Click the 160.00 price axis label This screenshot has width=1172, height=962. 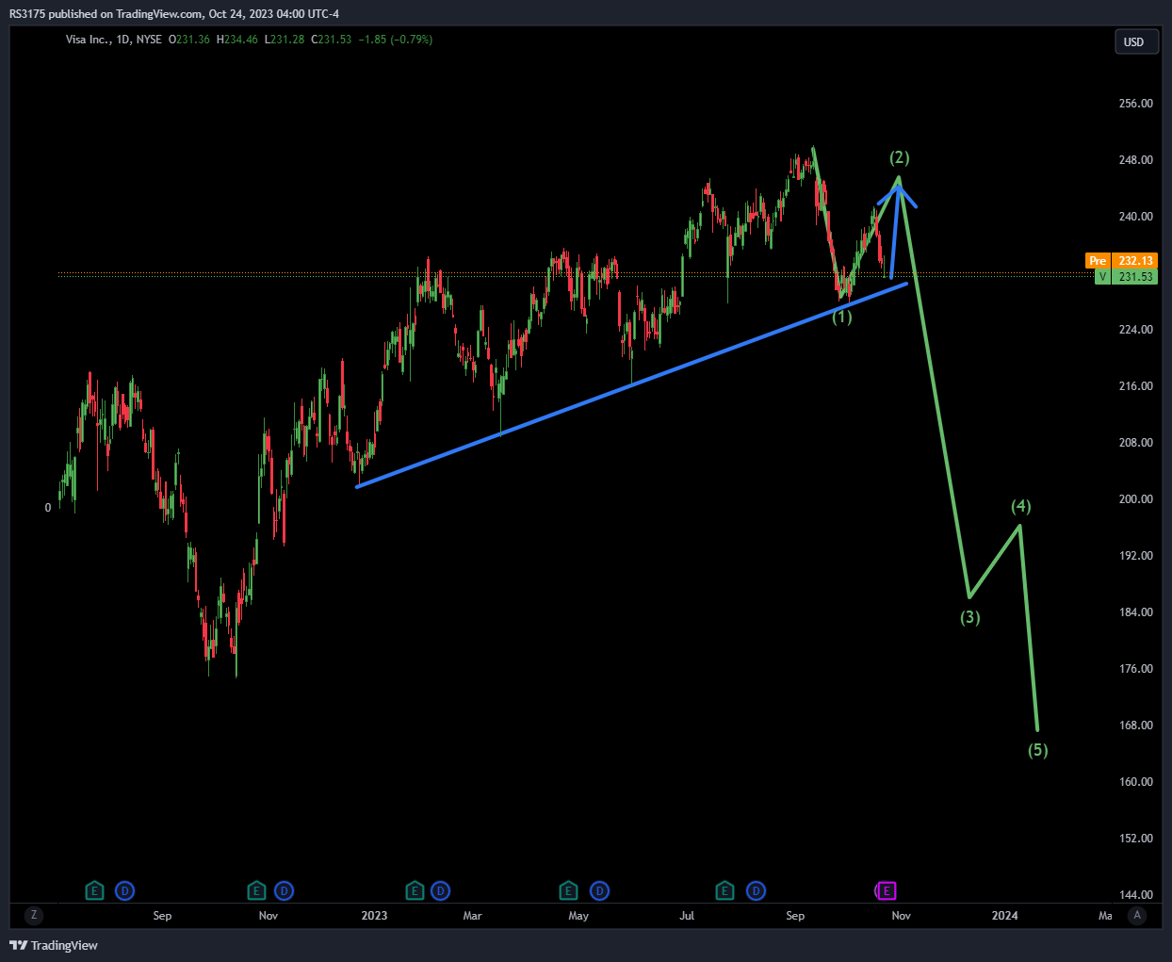pyautogui.click(x=1135, y=782)
